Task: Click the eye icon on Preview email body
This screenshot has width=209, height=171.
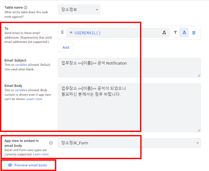Action: click(10, 165)
